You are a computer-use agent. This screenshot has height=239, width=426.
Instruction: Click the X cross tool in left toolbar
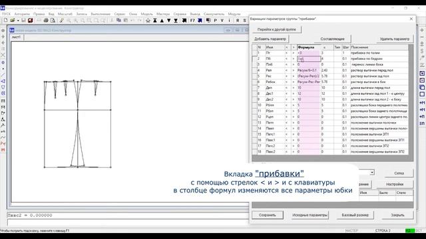(3, 55)
